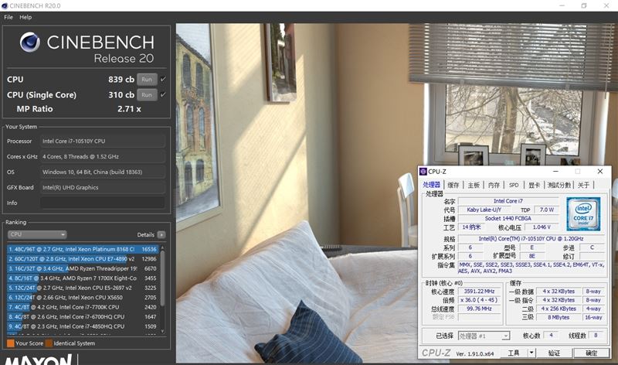618x365 pixels.
Task: Open the File menu in Cinebench
Action: (8, 17)
